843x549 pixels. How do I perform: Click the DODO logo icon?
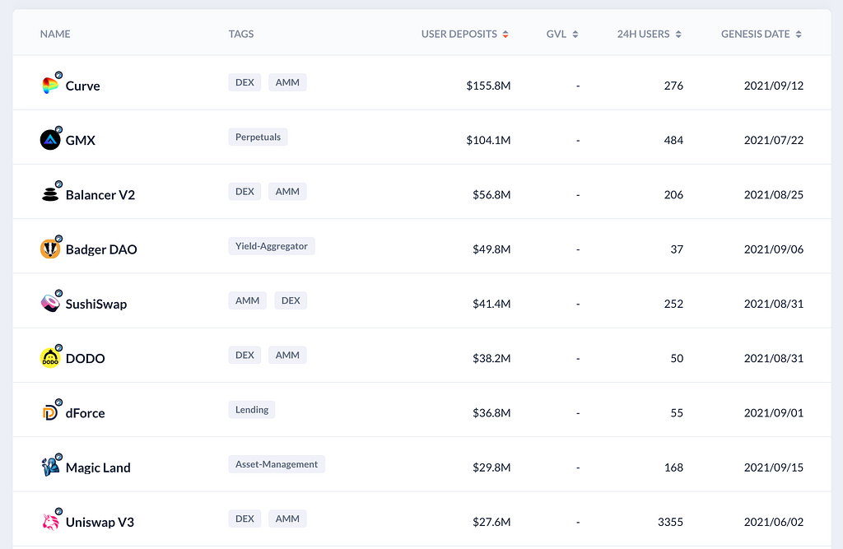pyautogui.click(x=50, y=358)
